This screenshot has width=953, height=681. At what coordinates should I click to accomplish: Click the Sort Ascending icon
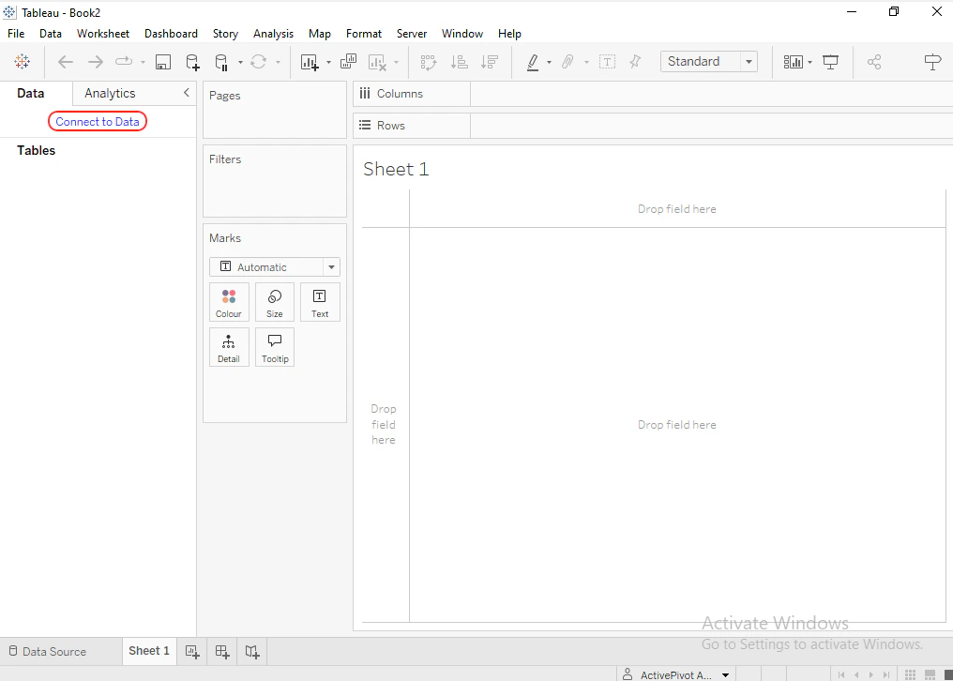coord(459,62)
